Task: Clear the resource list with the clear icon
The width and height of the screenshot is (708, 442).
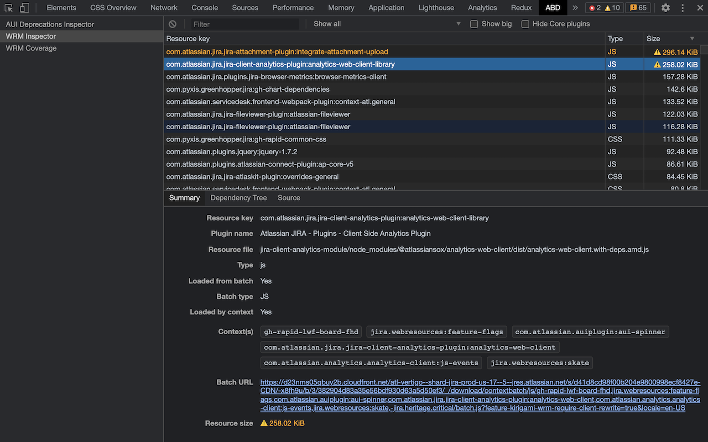Action: [173, 24]
